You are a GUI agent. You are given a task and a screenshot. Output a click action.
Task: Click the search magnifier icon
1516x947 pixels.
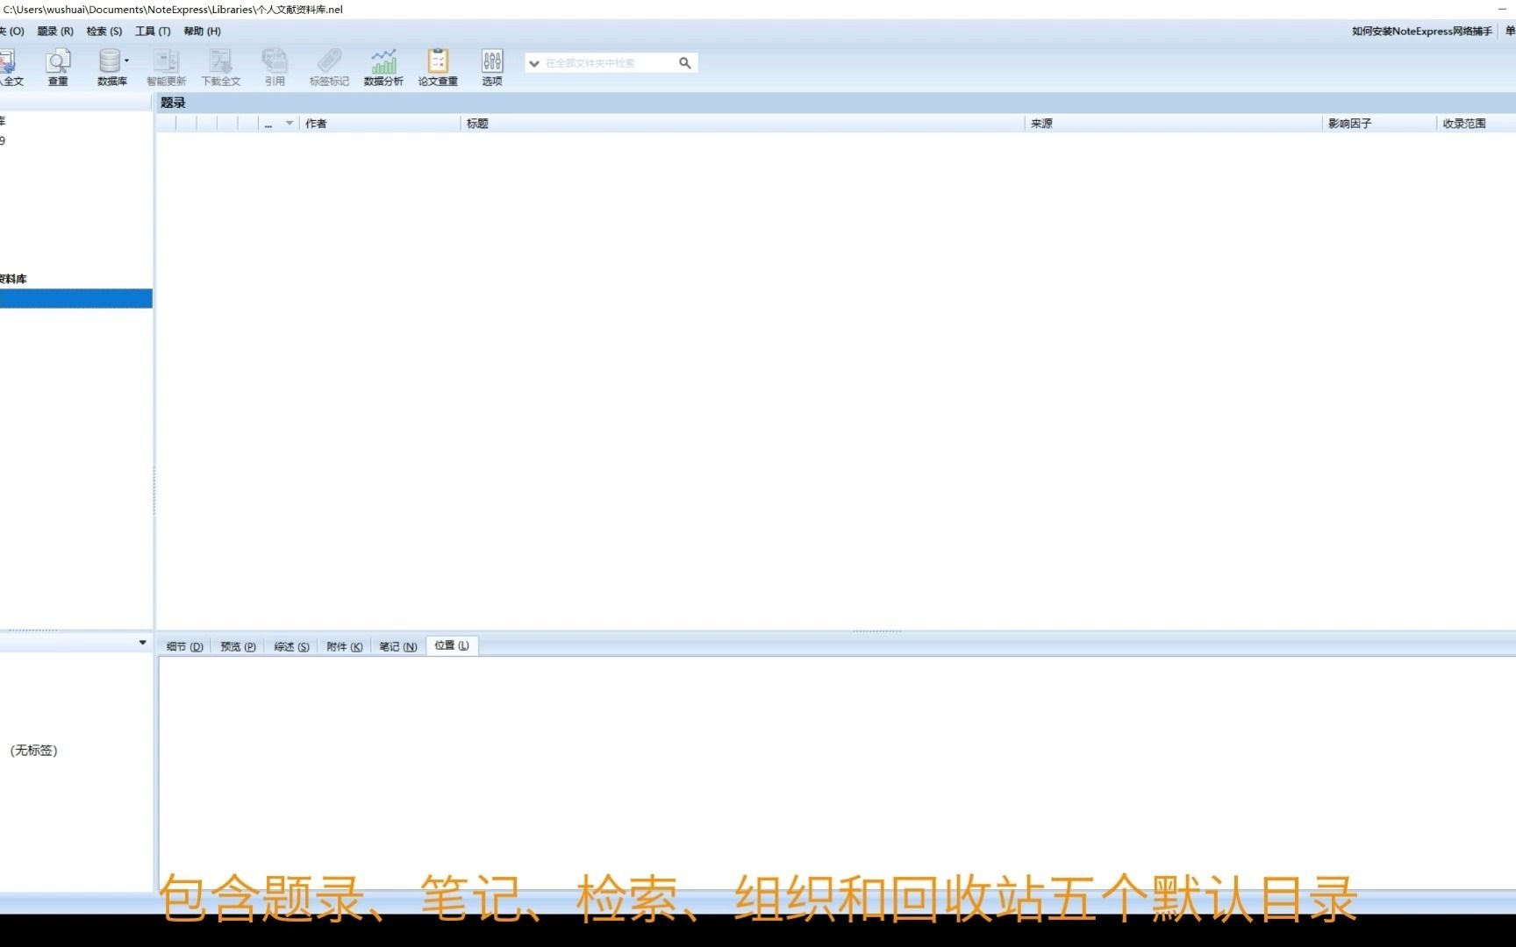685,63
